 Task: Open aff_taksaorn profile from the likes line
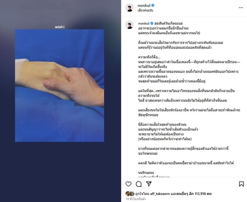[x=160, y=194]
